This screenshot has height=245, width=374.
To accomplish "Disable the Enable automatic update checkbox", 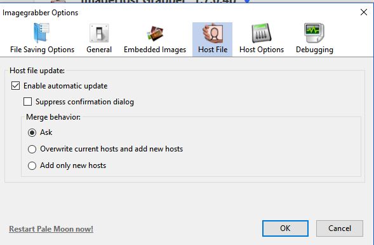I will point(15,86).
